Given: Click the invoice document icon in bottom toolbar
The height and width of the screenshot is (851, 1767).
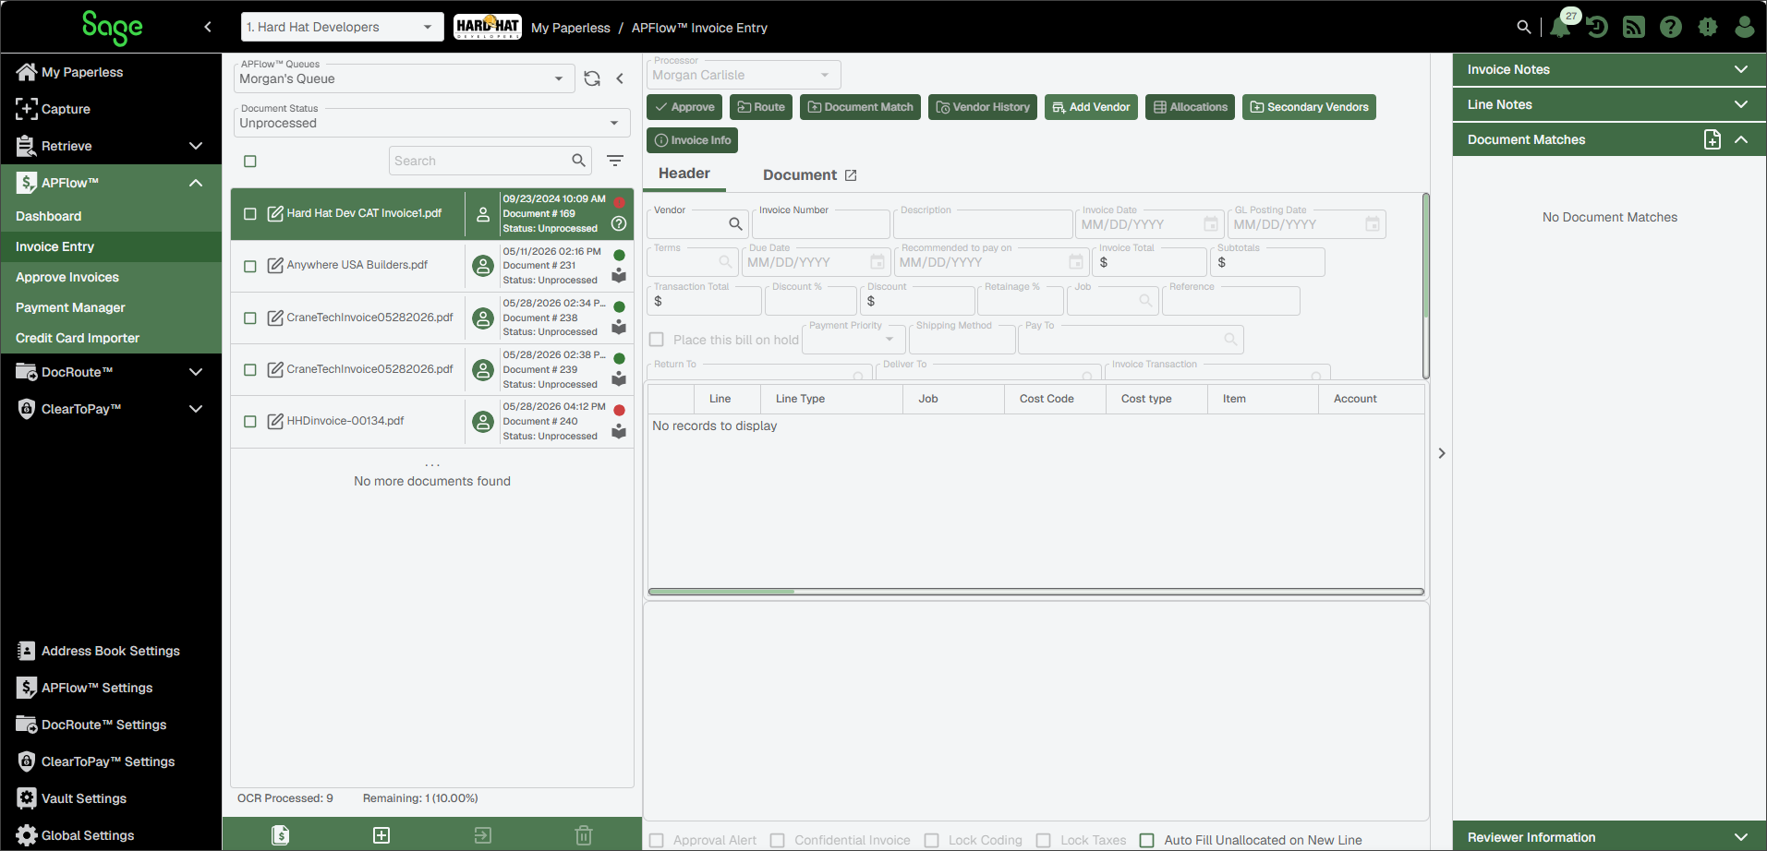Looking at the screenshot, I should tap(281, 835).
